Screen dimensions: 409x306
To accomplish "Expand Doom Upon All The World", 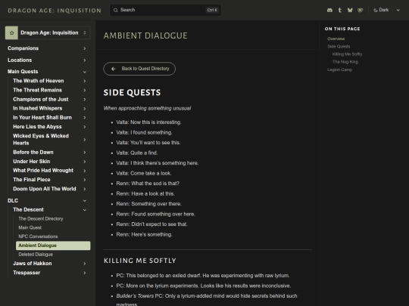I will coord(49,189).
